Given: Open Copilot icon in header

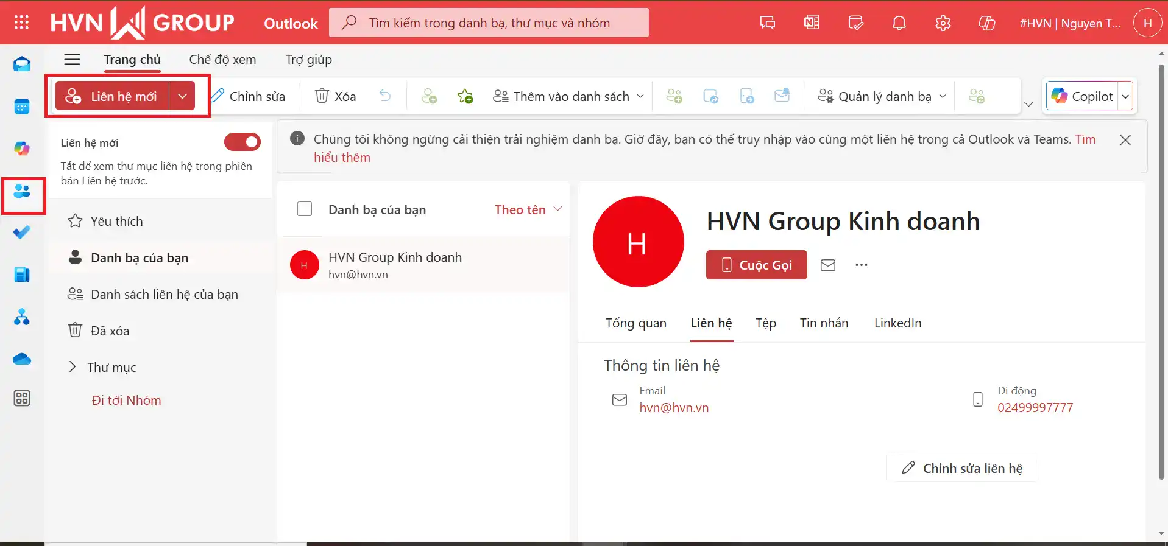Looking at the screenshot, I should pos(987,23).
